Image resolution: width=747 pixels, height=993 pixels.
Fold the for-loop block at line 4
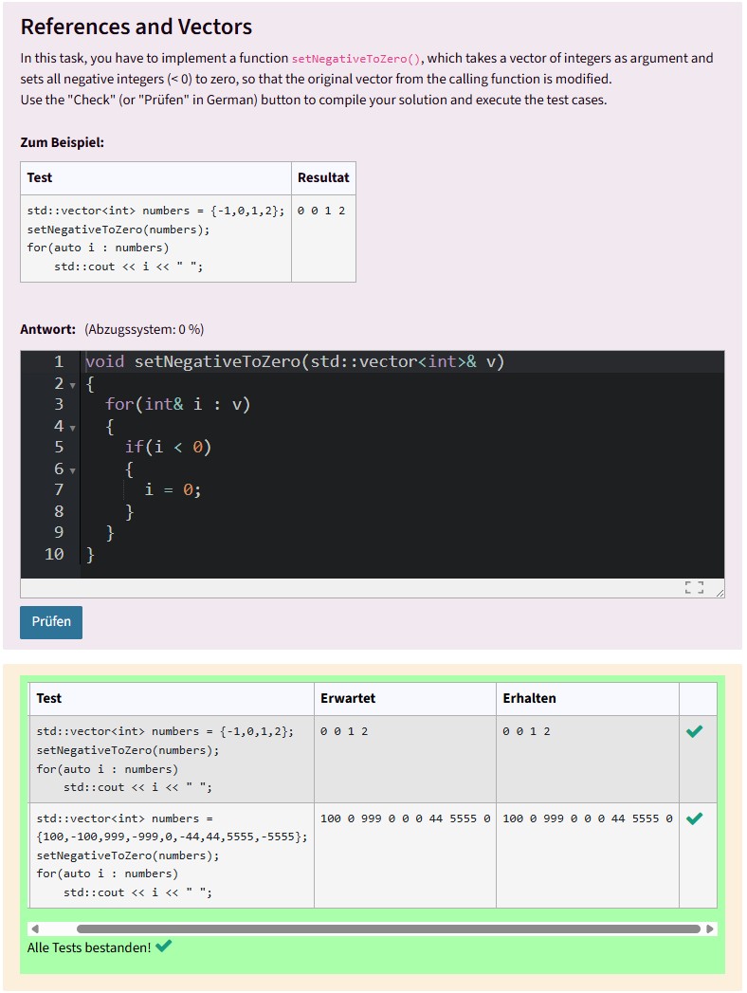pyautogui.click(x=72, y=427)
